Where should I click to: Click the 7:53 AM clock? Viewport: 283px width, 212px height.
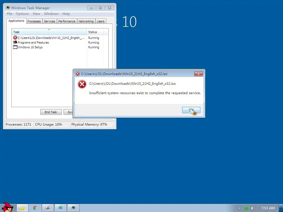[268, 208]
